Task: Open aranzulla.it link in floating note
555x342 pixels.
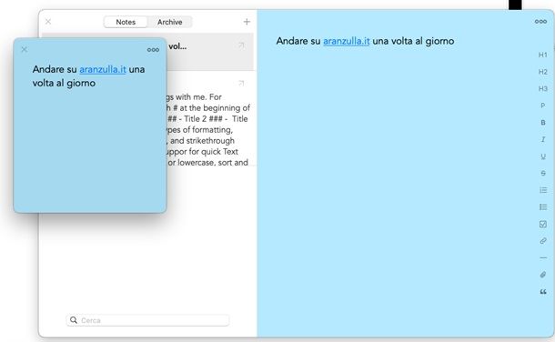Action: click(x=103, y=69)
